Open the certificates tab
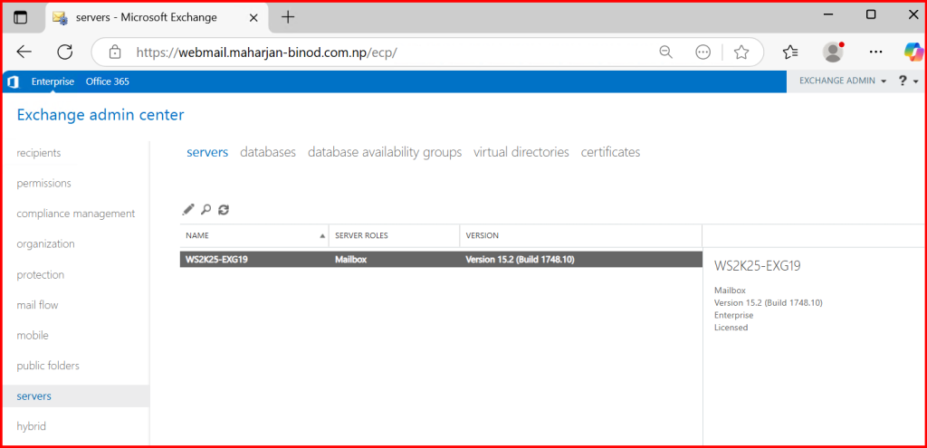The height and width of the screenshot is (448, 927). point(610,152)
